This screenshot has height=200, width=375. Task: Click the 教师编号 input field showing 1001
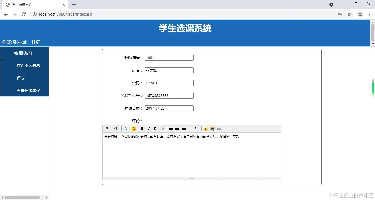[x=169, y=58]
